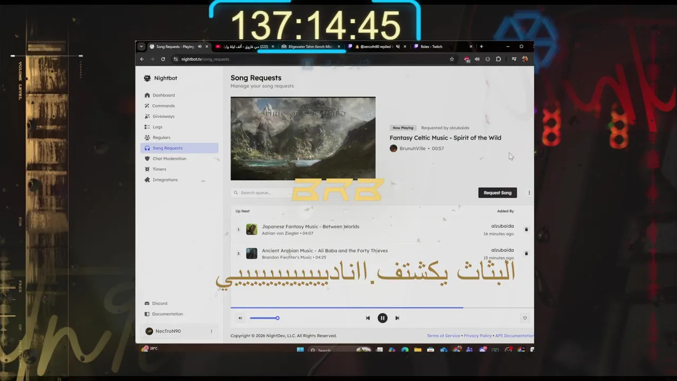Screen dimensions: 677x381
Task: Click the Japanese Fantasy Music thumbnail
Action: (x=252, y=230)
